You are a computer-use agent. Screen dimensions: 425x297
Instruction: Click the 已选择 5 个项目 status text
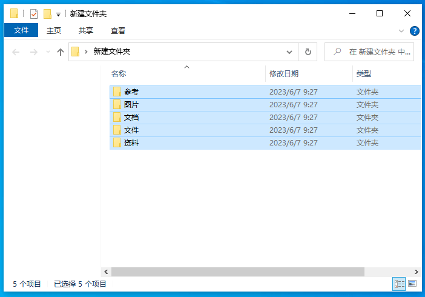(80, 284)
